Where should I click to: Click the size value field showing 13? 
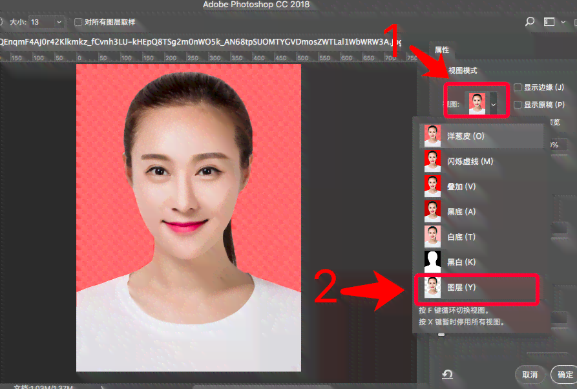pos(41,22)
